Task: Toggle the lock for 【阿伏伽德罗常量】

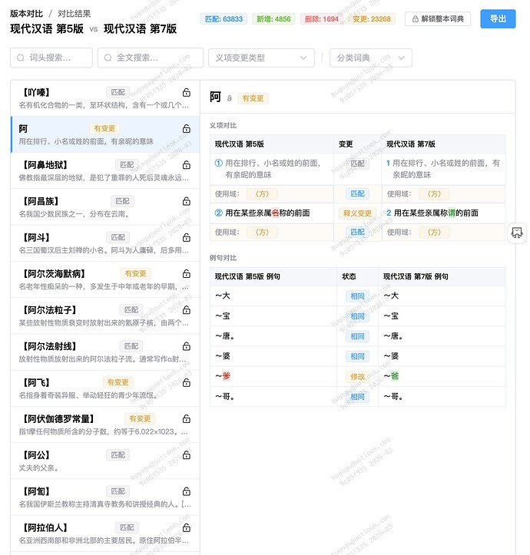Action: point(187,419)
